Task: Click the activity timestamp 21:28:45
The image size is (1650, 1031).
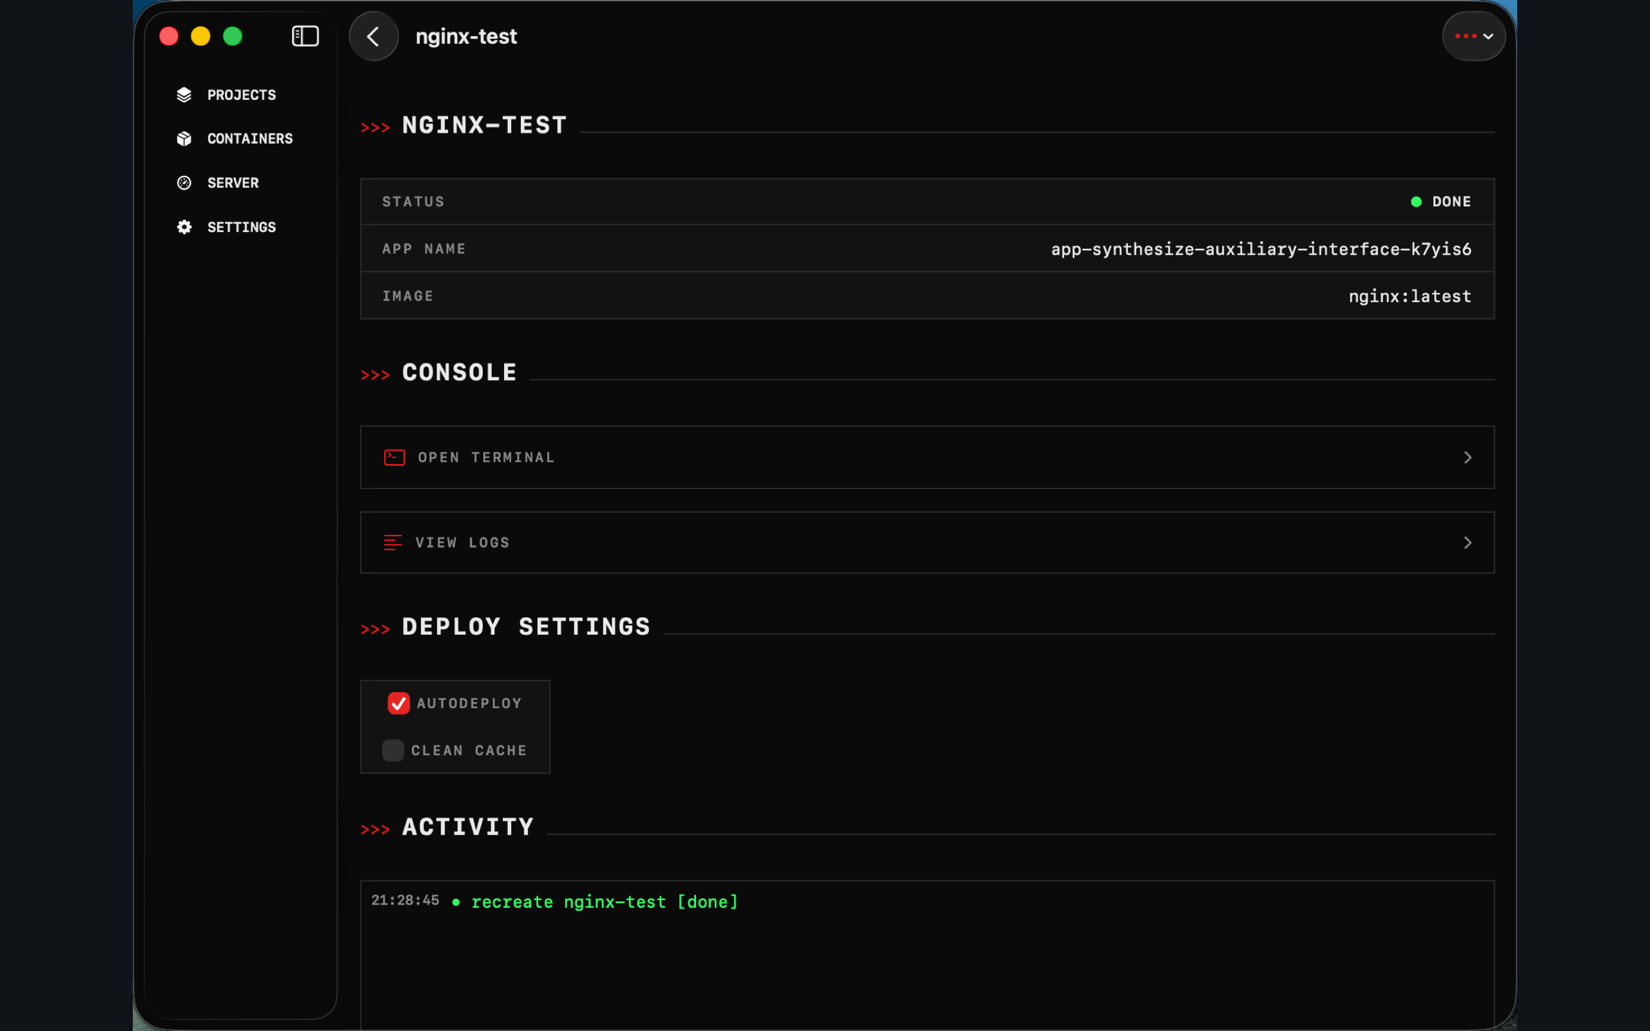Action: 405,901
